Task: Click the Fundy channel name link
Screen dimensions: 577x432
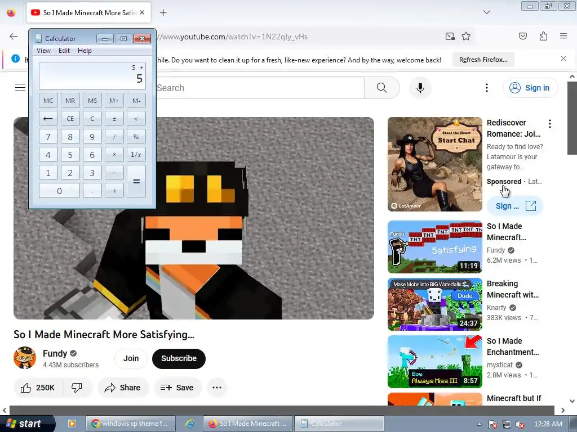Action: click(x=55, y=353)
